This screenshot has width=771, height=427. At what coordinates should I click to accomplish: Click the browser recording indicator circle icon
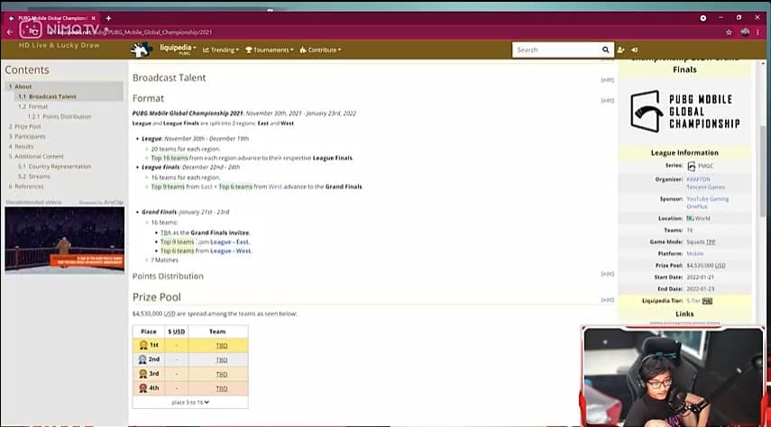[703, 18]
